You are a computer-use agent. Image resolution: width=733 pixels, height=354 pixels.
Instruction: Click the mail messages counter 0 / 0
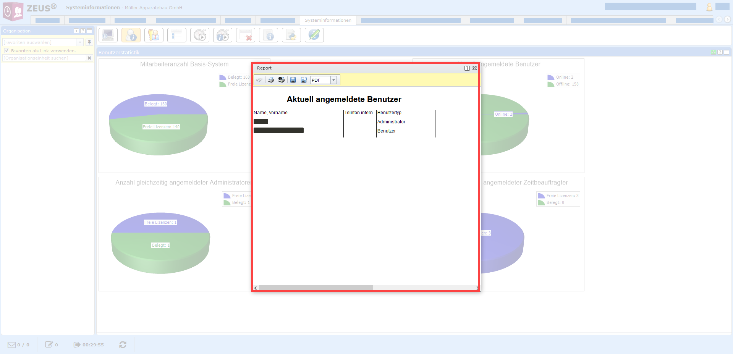[x=19, y=344]
